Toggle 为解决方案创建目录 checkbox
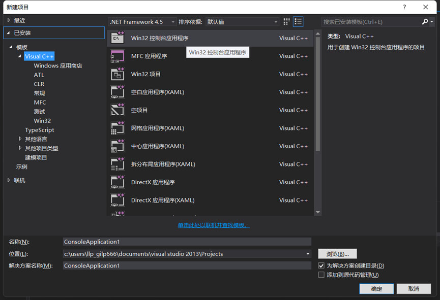Image resolution: width=440 pixels, height=300 pixels. click(321, 265)
